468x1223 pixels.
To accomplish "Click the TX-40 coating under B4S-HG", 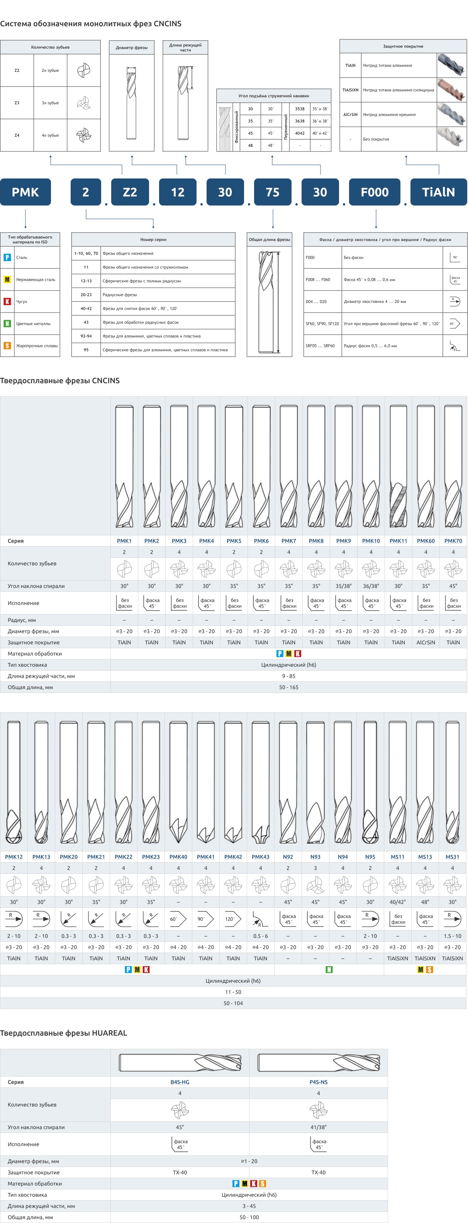I will (180, 1172).
